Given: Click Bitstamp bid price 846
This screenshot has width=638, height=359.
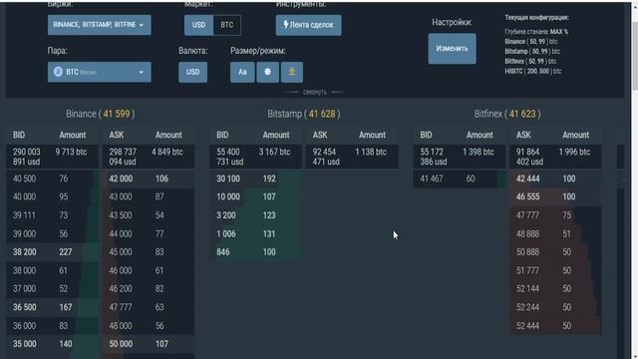Looking at the screenshot, I should [x=223, y=252].
